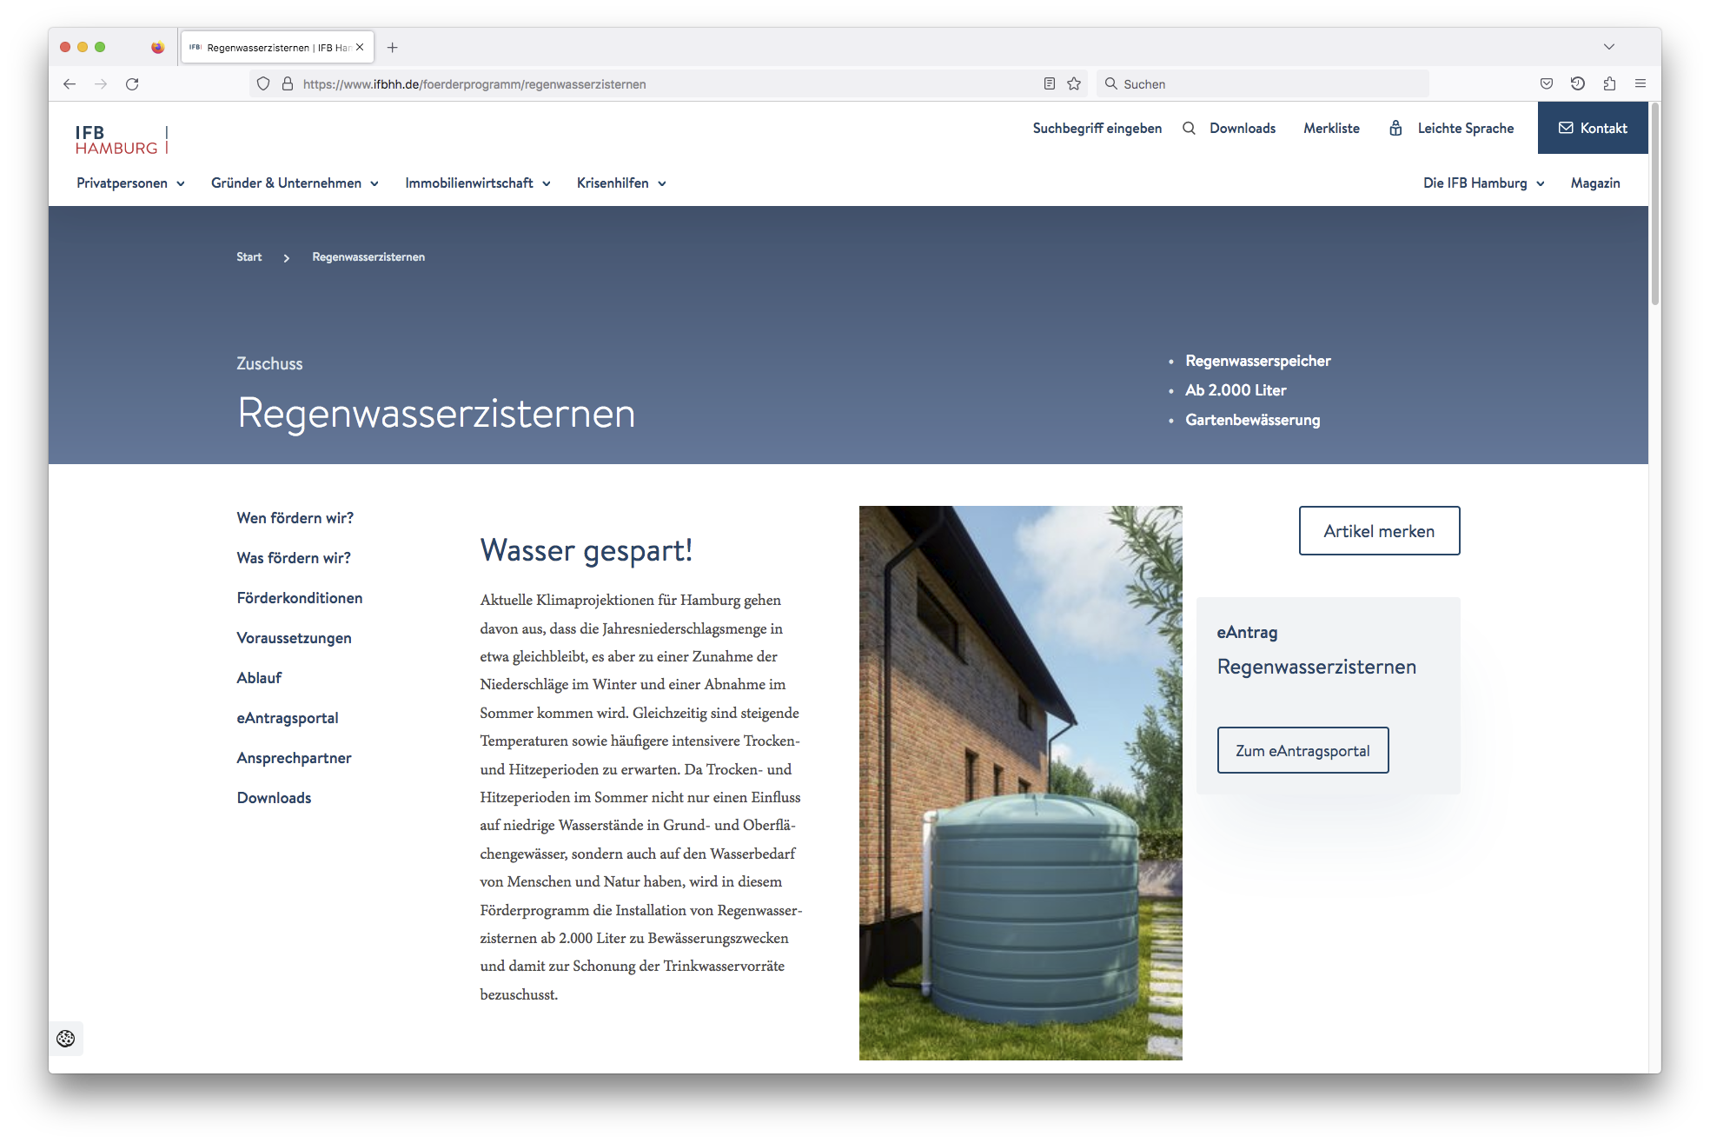1710x1143 pixels.
Task: Reload the current page
Action: click(x=132, y=84)
